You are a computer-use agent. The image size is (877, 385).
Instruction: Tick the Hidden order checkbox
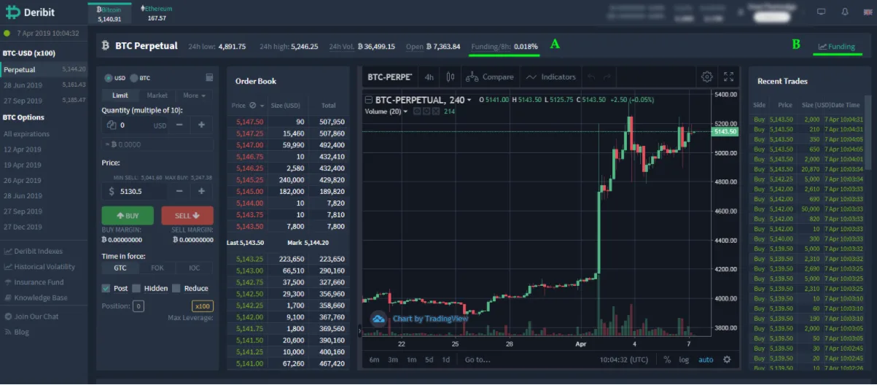coord(136,288)
